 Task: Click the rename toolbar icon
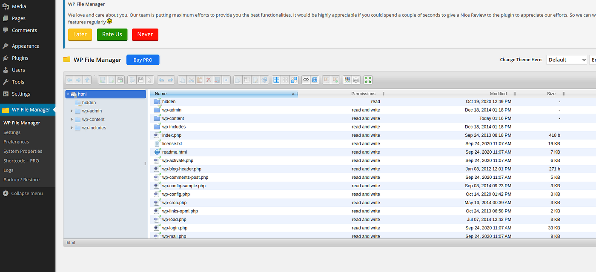[x=247, y=80]
